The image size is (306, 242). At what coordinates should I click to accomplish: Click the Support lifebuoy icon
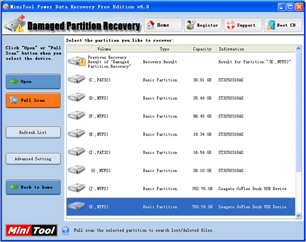point(230,25)
